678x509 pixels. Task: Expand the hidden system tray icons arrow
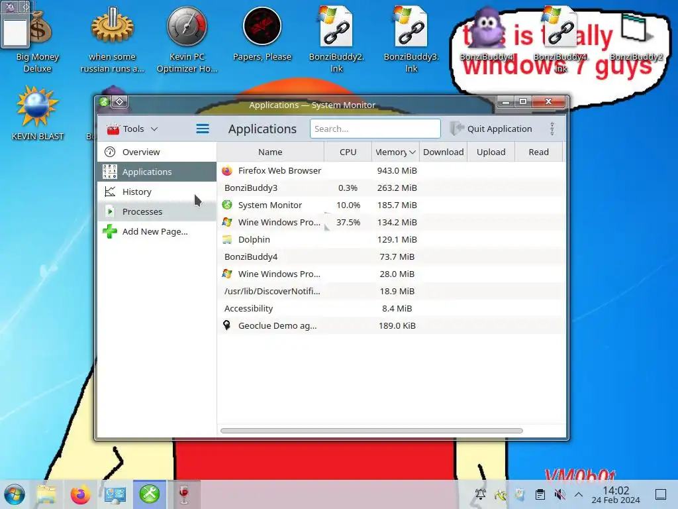[579, 494]
